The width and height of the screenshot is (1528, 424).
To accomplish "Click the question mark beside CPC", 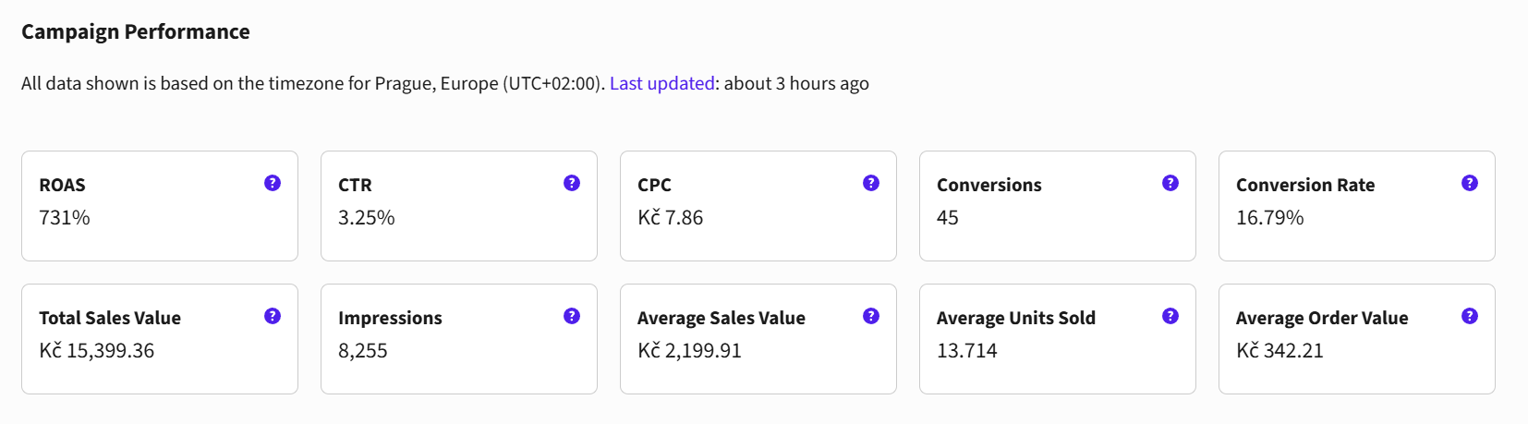I will point(871,183).
